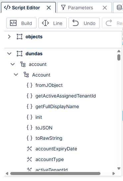Image resolution: width=123 pixels, height=181 pixels.
Task: Select the capitalized Account tree item
Action: click(41, 75)
